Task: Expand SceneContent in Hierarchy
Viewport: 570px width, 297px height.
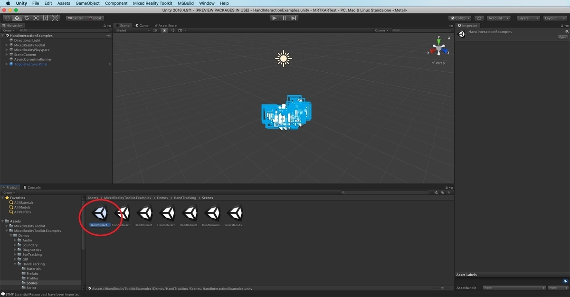Action: (7, 55)
